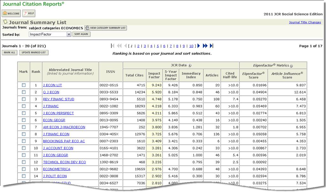Go to page 6 link
326x192 pixels.
click(164, 46)
